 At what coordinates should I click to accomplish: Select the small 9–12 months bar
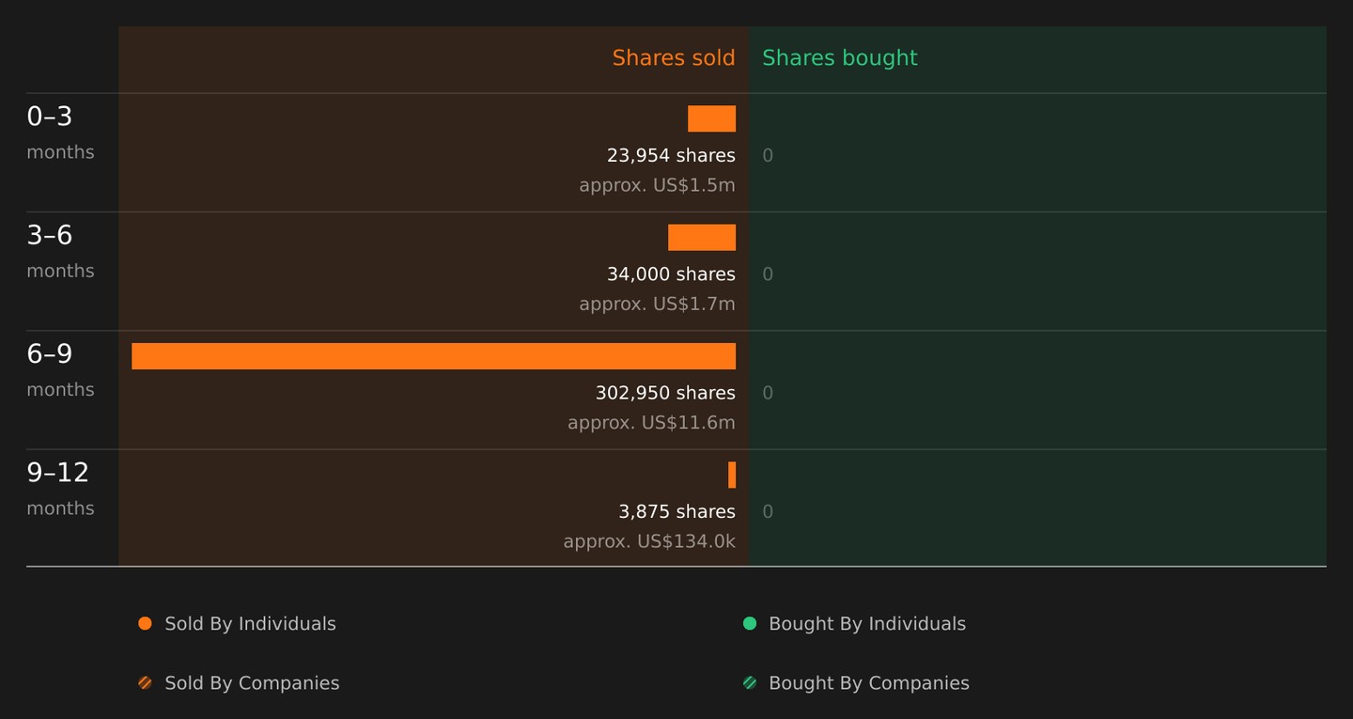click(732, 475)
